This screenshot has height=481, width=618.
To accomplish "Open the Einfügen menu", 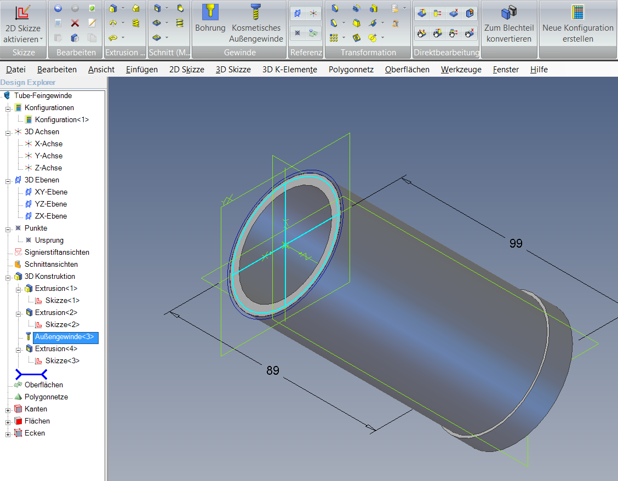I will [x=142, y=70].
